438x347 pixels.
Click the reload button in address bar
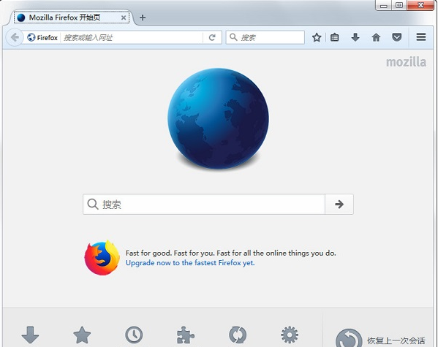[212, 37]
